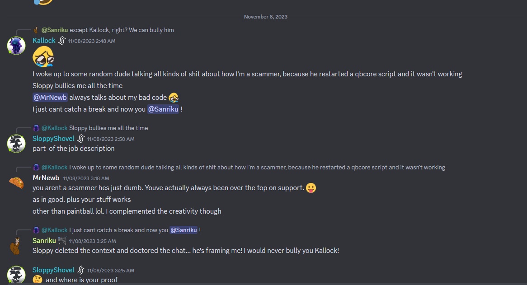Click SloppyShovel's avatar beside "part of the job description"
The image size is (527, 285).
coord(16,144)
